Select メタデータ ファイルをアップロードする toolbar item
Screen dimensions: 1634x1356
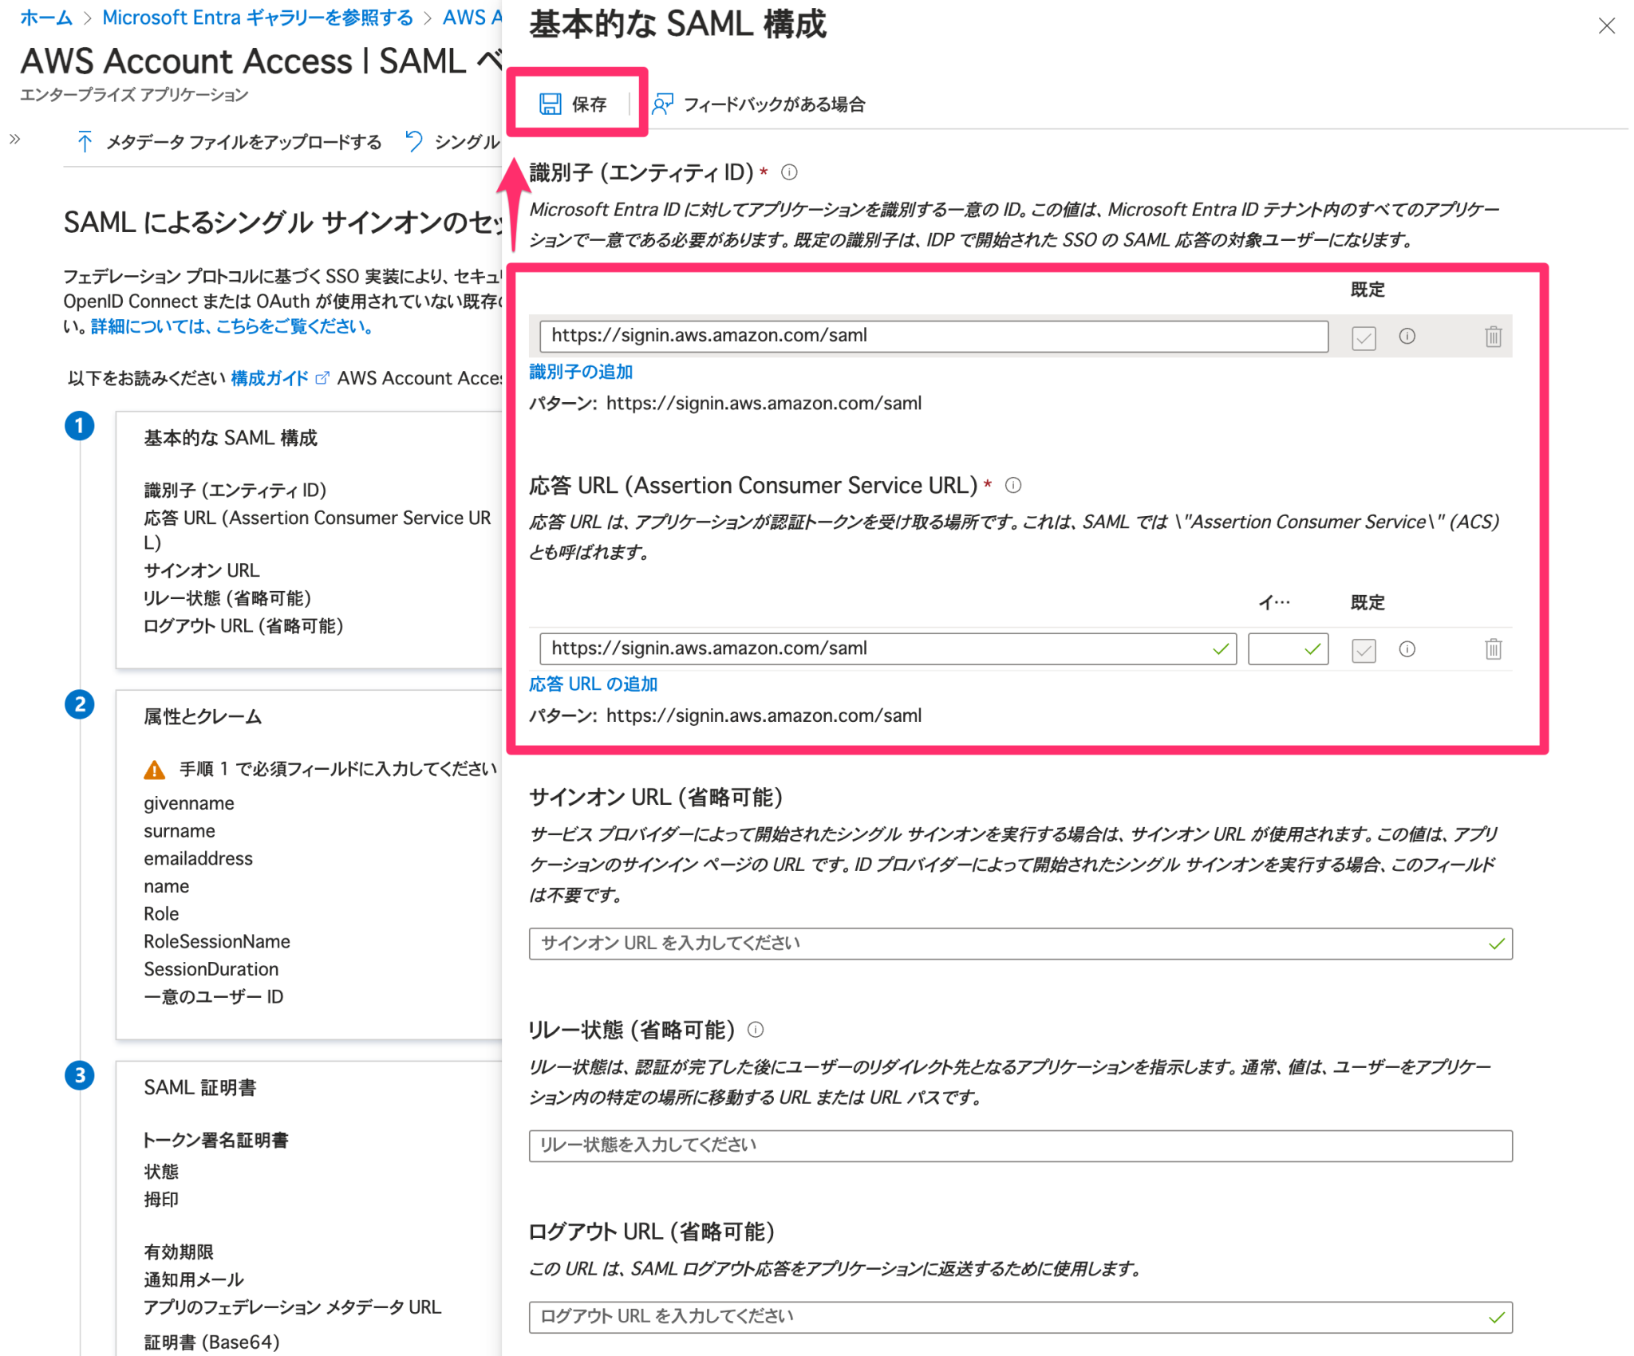point(243,141)
